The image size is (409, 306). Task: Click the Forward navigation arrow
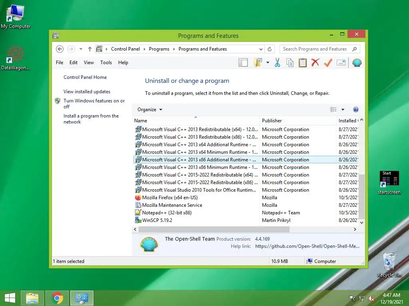[x=71, y=49]
